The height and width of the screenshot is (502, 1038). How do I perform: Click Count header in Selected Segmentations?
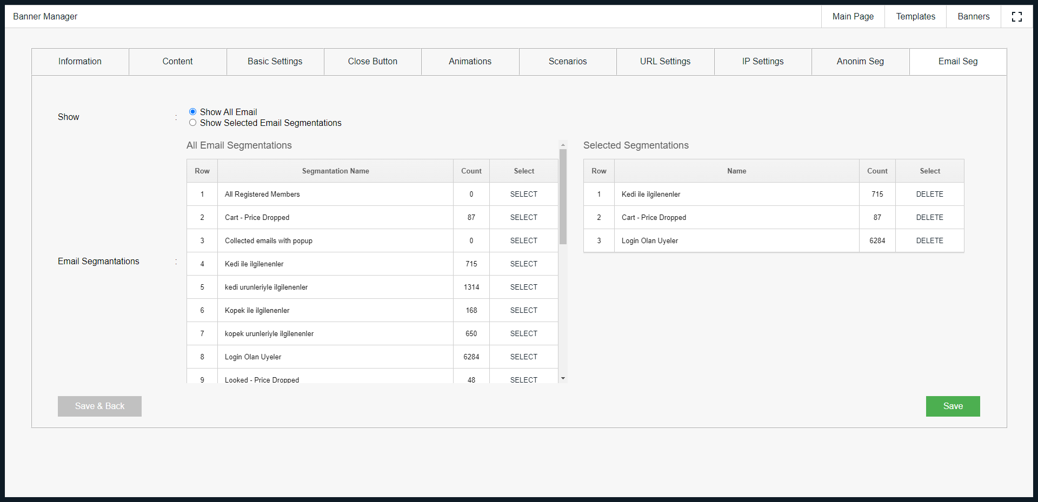pyautogui.click(x=877, y=171)
